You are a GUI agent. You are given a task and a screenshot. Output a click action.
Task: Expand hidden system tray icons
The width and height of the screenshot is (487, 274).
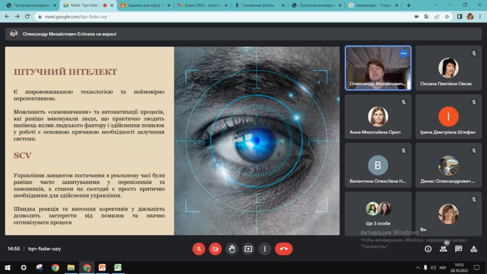[x=418, y=267]
